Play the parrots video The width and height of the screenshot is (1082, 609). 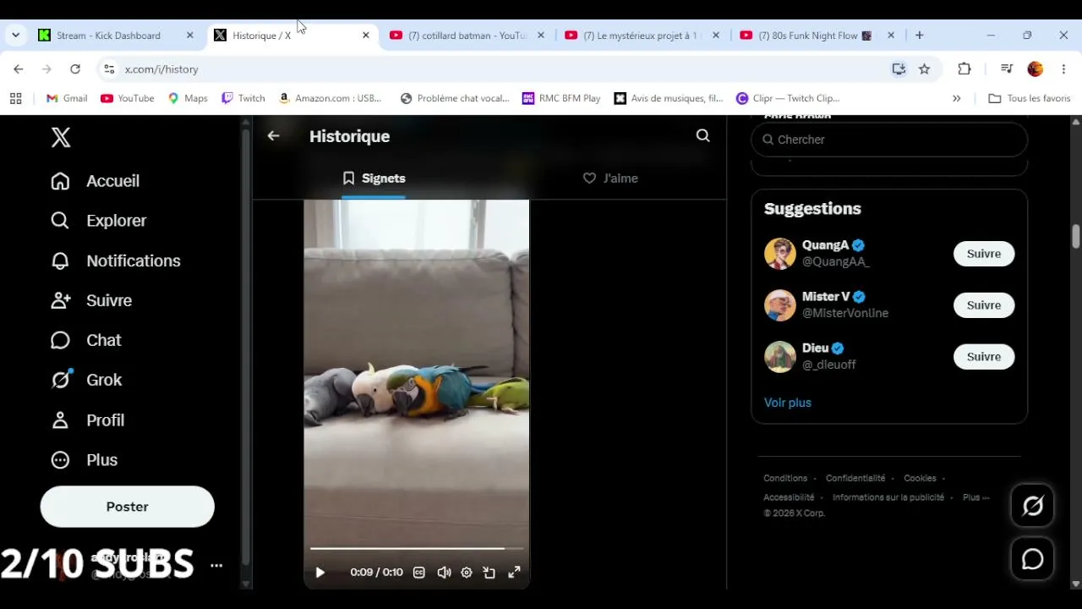click(x=320, y=573)
